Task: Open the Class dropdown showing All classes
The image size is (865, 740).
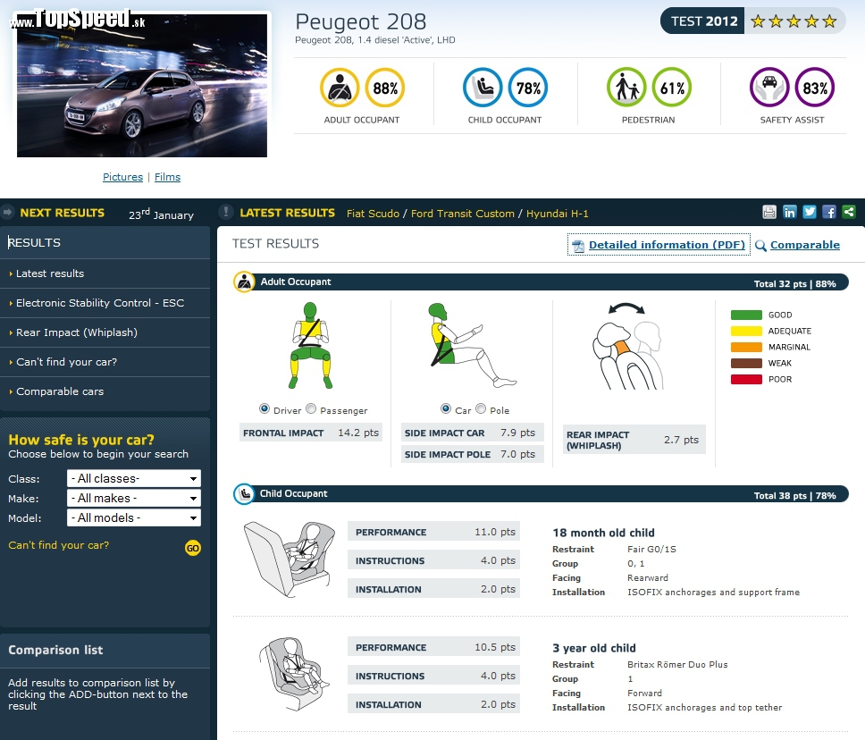Action: pos(134,478)
